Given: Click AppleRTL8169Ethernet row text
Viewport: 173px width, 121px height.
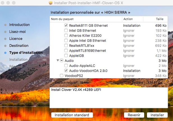Looking at the screenshot, I should click(x=88, y=51).
